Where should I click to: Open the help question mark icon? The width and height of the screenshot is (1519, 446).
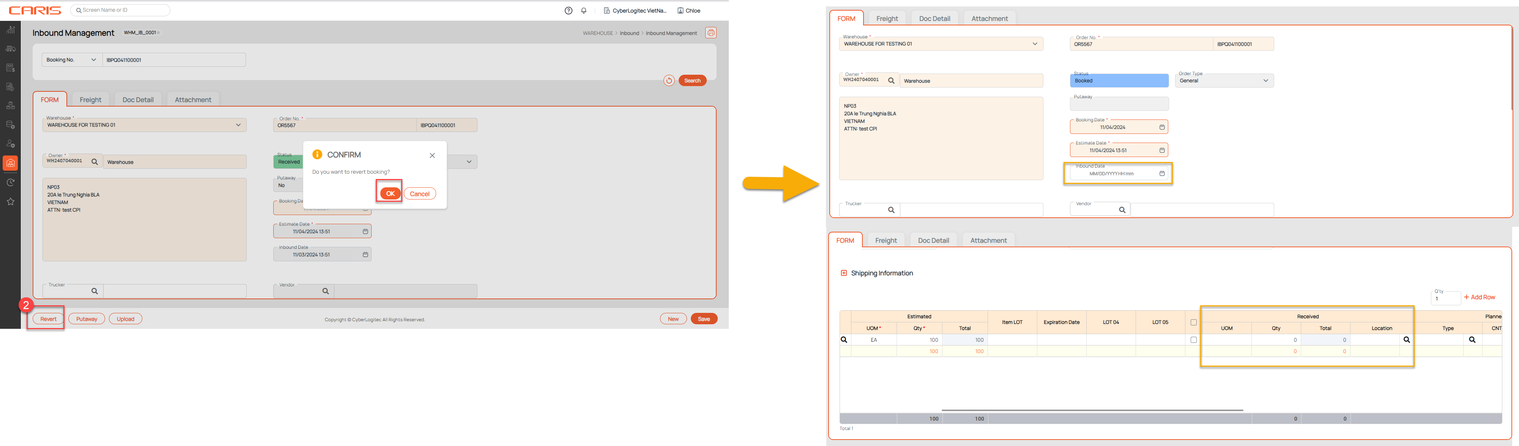click(x=569, y=11)
